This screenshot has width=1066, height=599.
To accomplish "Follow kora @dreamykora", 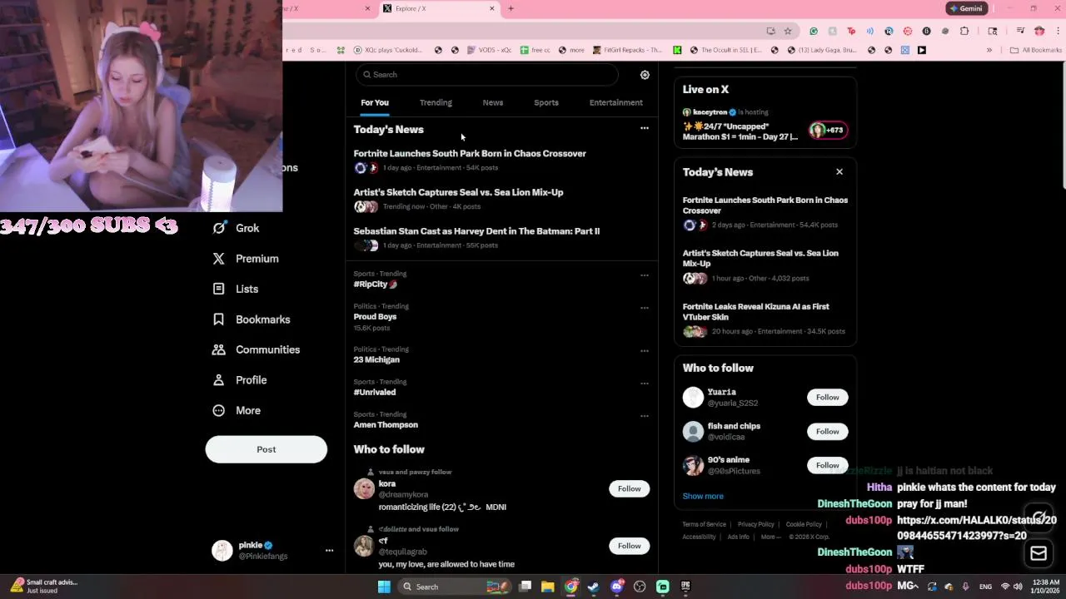I will point(630,489).
